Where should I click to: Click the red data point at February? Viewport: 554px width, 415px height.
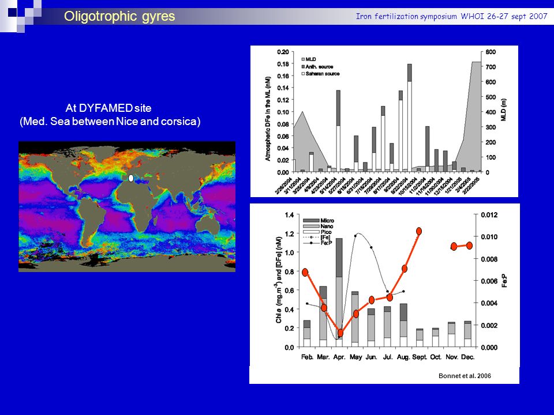pos(305,272)
